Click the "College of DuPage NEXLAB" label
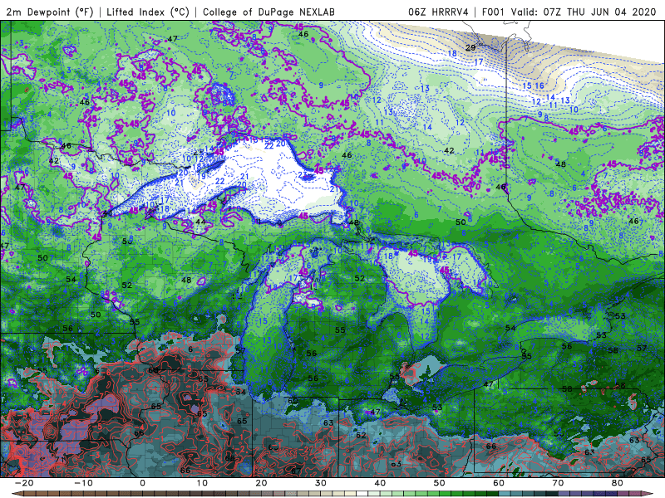This screenshot has width=665, height=498. (x=268, y=12)
